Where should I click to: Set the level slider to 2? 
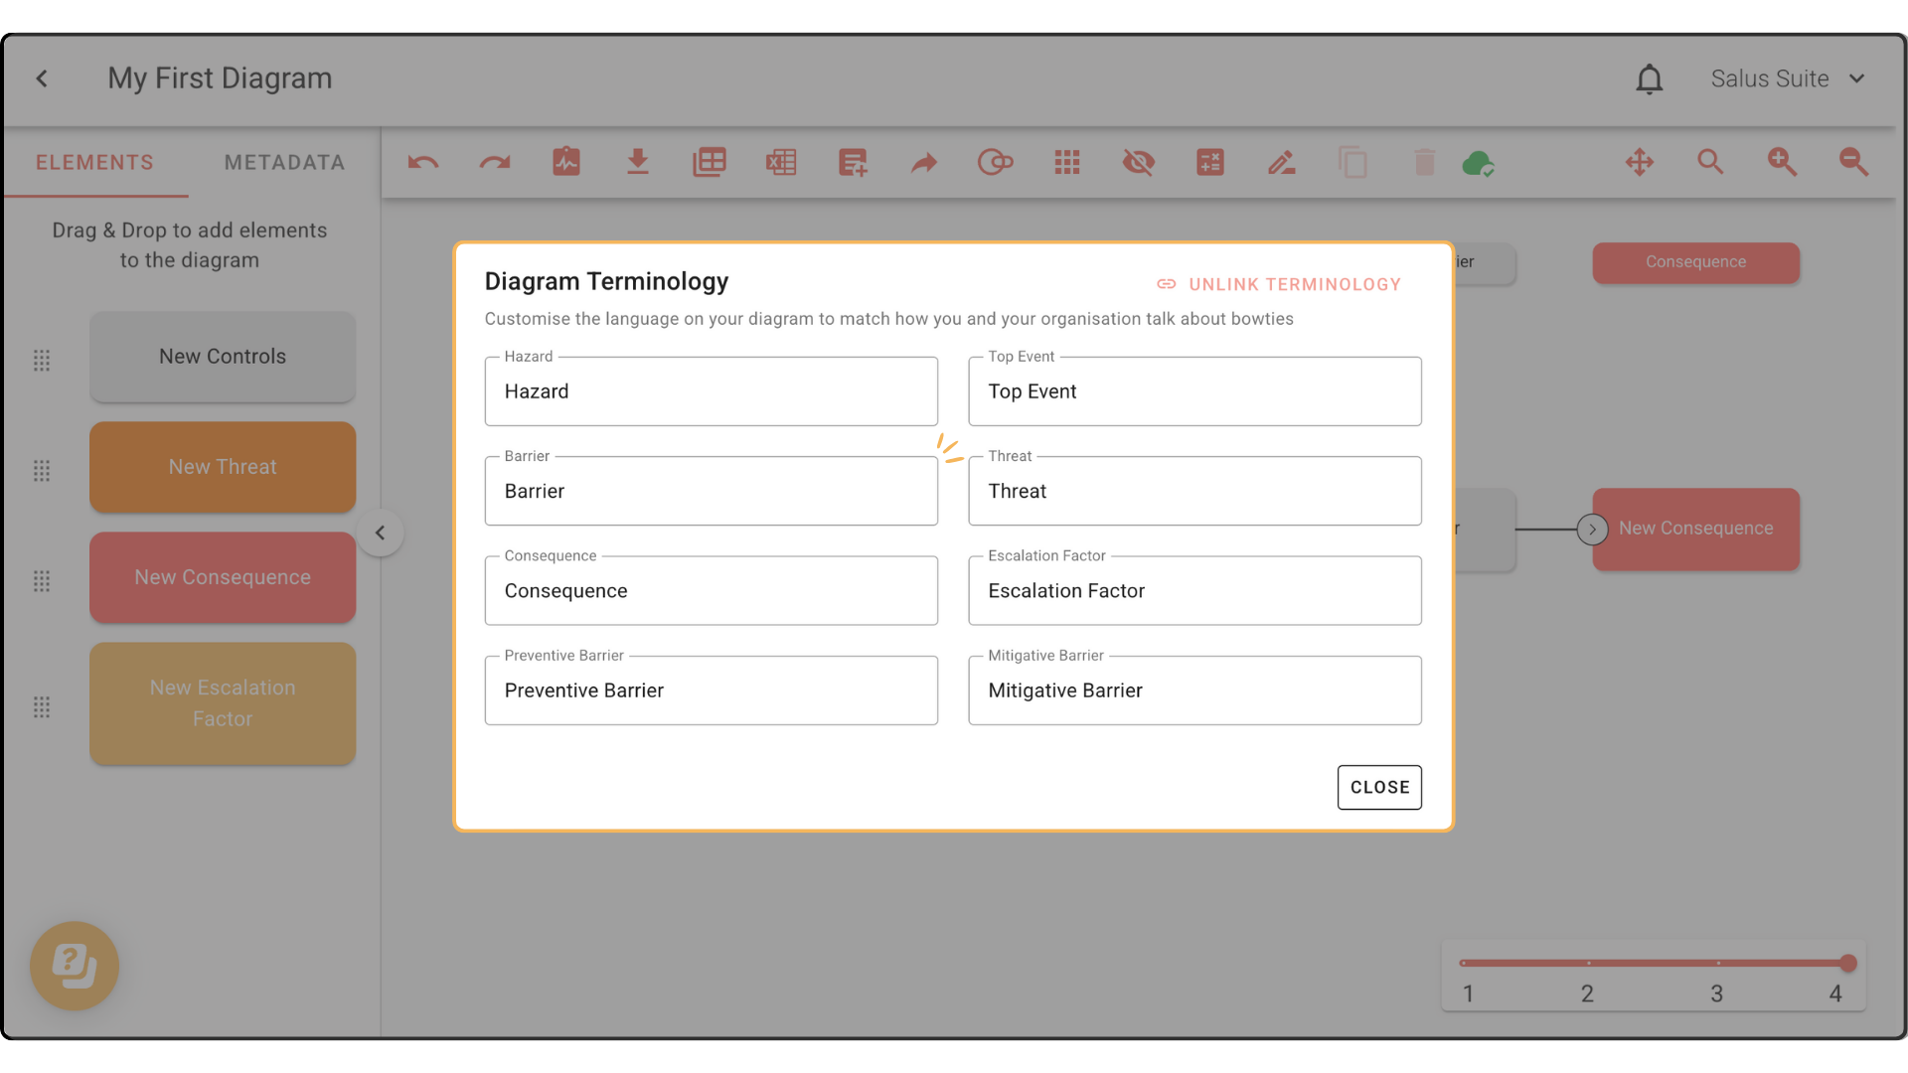coord(1588,964)
